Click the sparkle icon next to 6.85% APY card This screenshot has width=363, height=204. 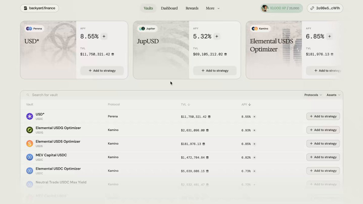click(329, 37)
